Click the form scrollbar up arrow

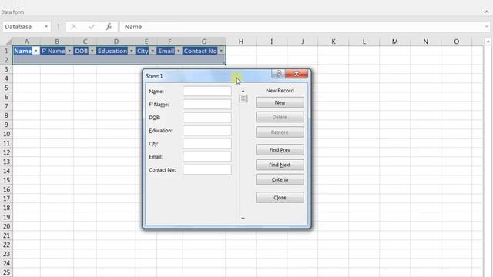pos(243,91)
